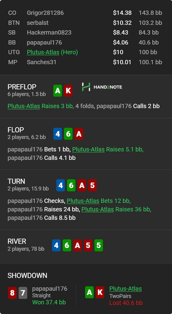Select the green 6 card on flop

click(x=68, y=134)
